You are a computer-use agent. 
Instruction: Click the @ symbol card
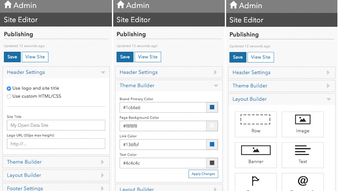[302, 182]
